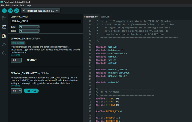Click the library search field containing DFRobot_GNSS
The image size is (192, 122).
click(46, 21)
